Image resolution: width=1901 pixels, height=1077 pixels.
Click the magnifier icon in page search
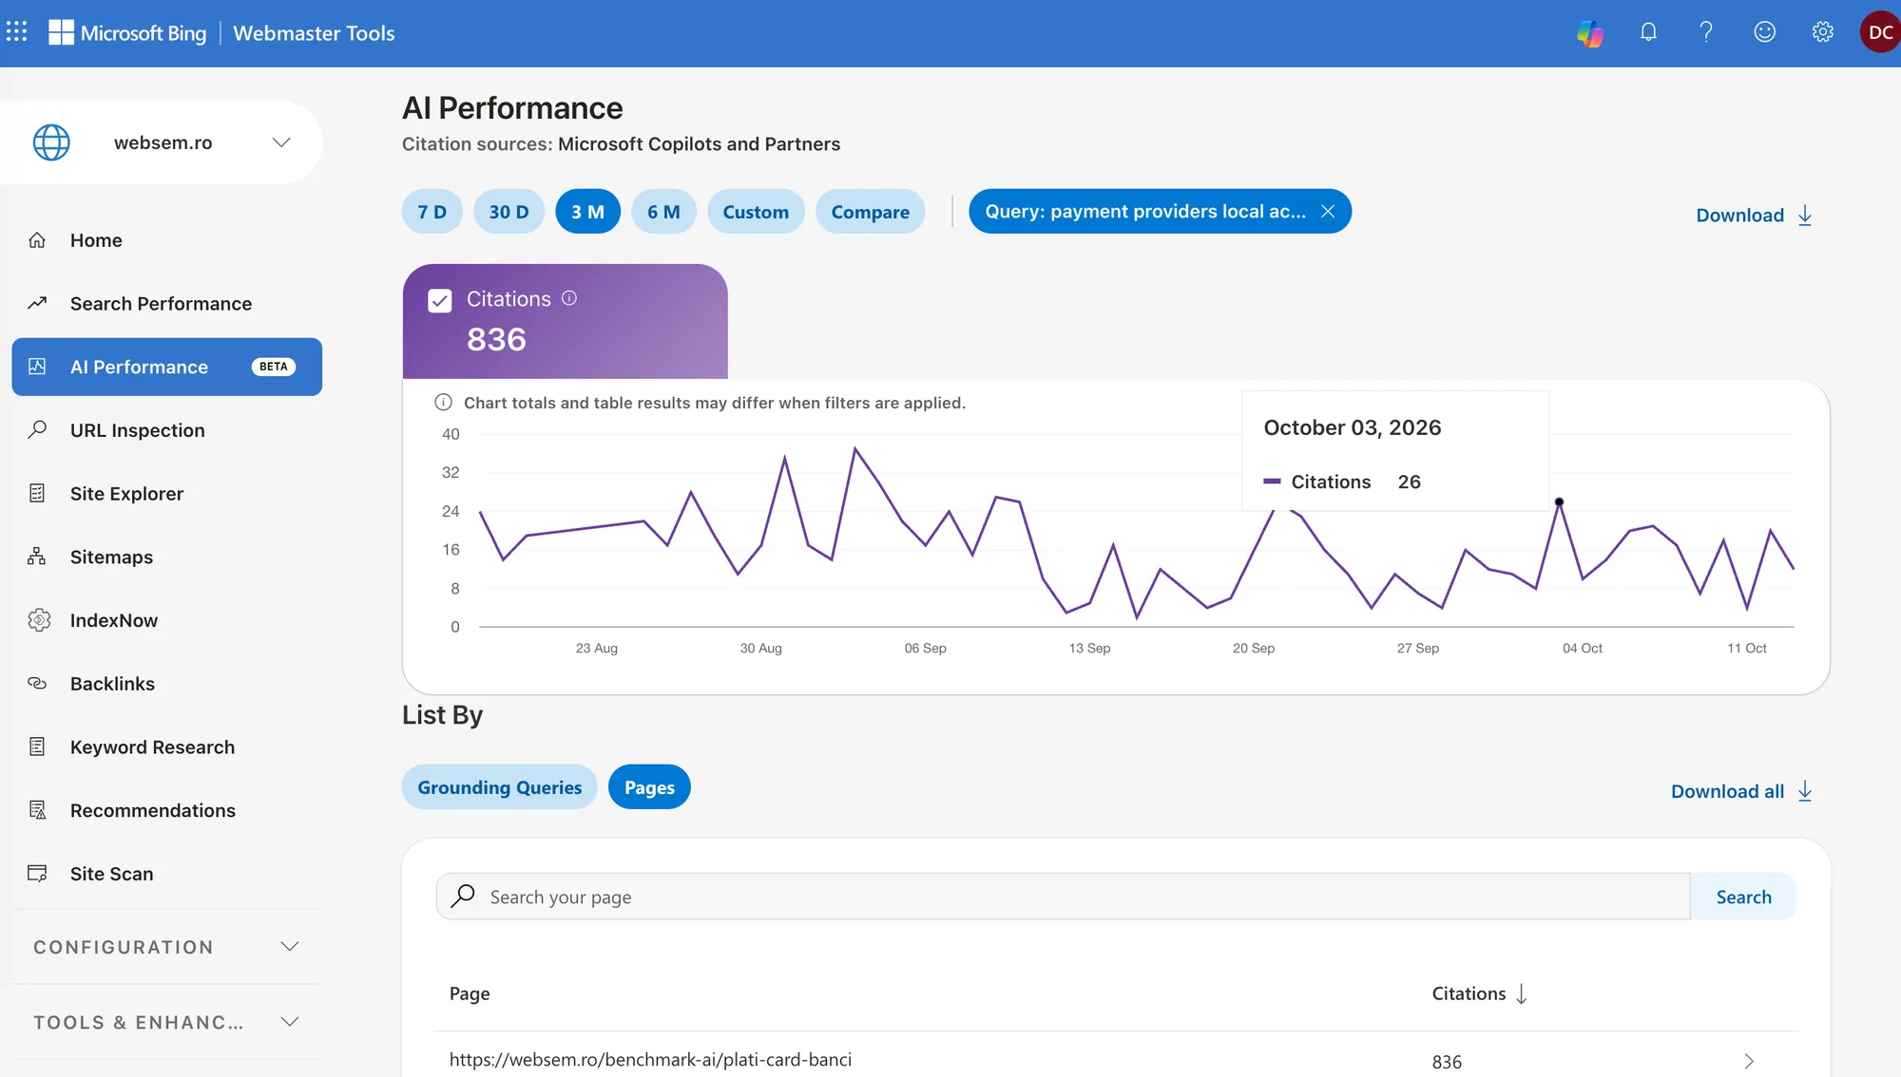coord(463,896)
